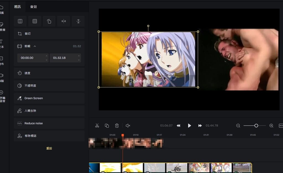This screenshot has height=173, width=283.
Task: Zoom out the timeline
Action: (x=238, y=125)
